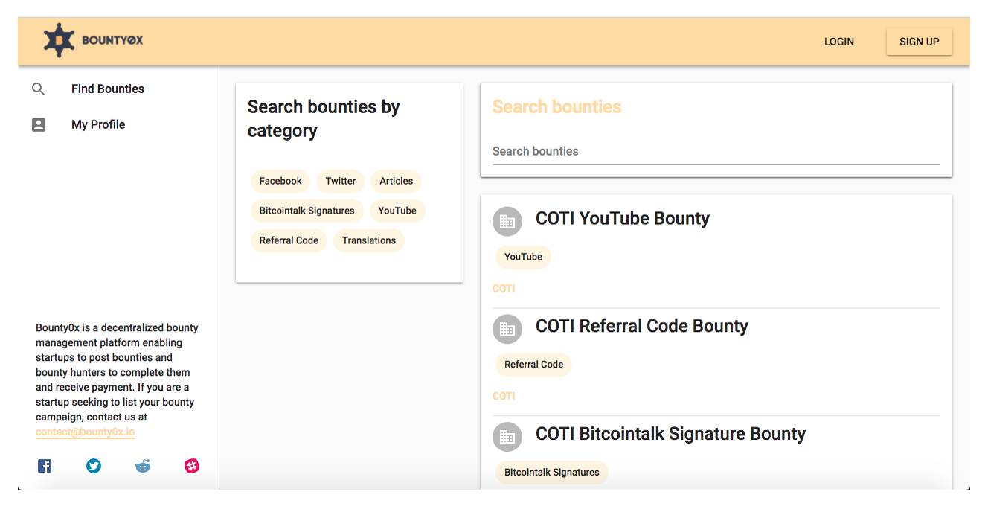Screen dimensions: 988x512
Task: Filter by the Twitter category chip
Action: (x=341, y=181)
